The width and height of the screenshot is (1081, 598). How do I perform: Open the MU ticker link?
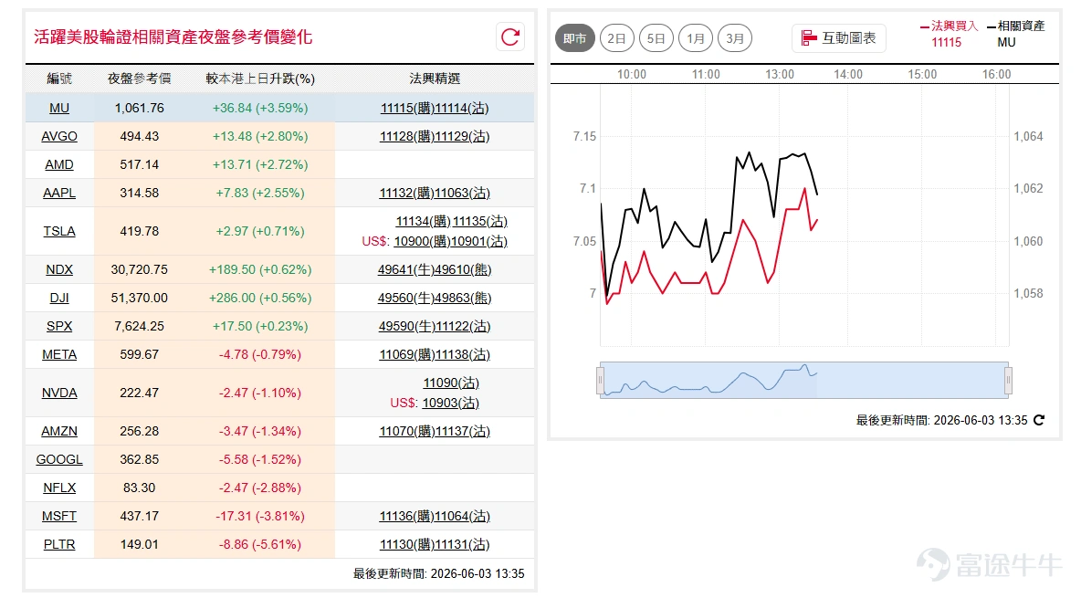click(59, 109)
